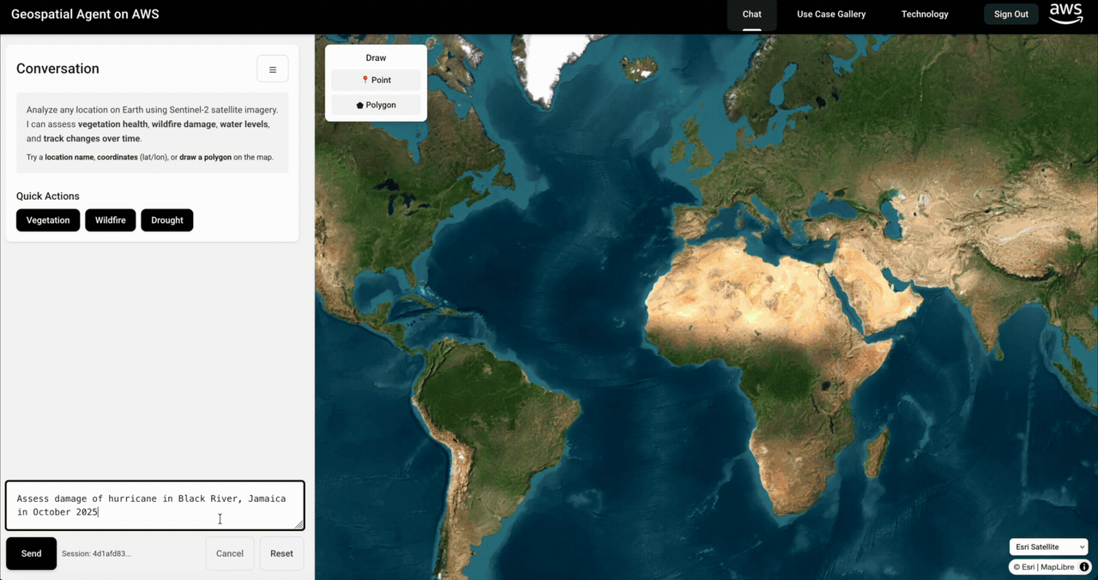Open the Technology tab
The image size is (1098, 580).
(x=925, y=15)
